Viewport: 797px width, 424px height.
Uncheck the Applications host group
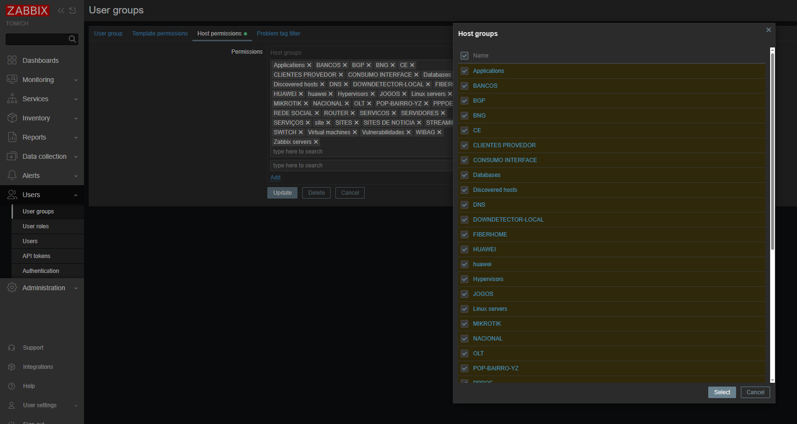[x=464, y=71]
